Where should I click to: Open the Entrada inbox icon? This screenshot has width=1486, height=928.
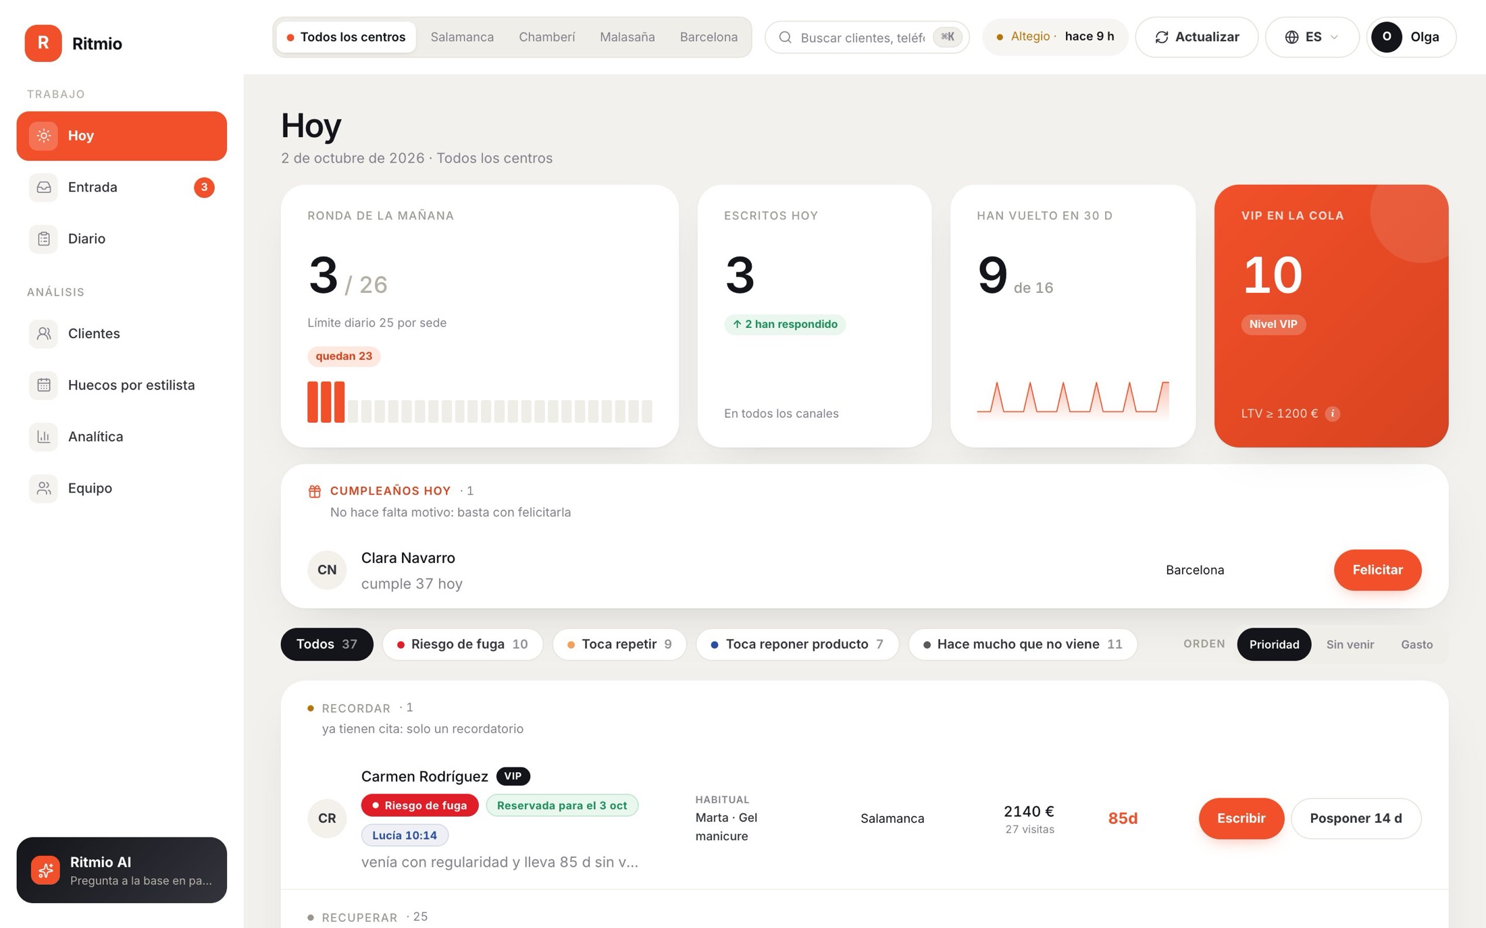(x=44, y=187)
